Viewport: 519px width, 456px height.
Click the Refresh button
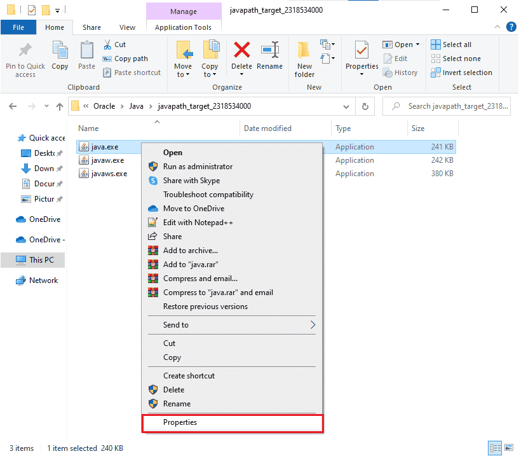click(x=365, y=106)
